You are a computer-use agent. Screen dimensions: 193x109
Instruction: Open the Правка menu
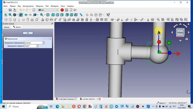pos(13,6)
